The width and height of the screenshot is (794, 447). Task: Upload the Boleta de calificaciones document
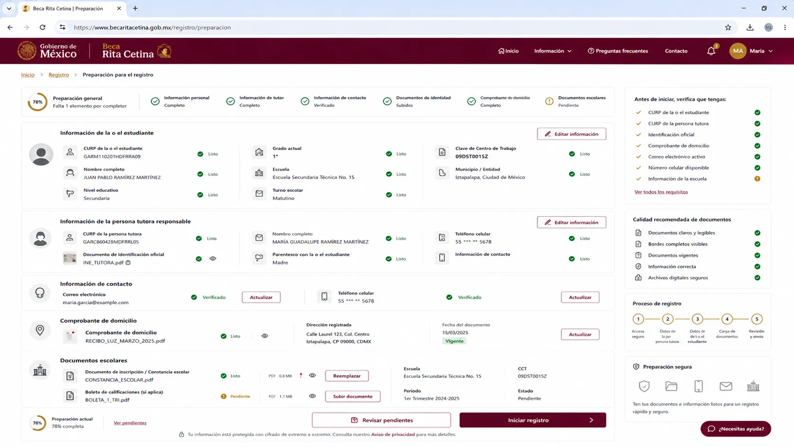click(352, 396)
